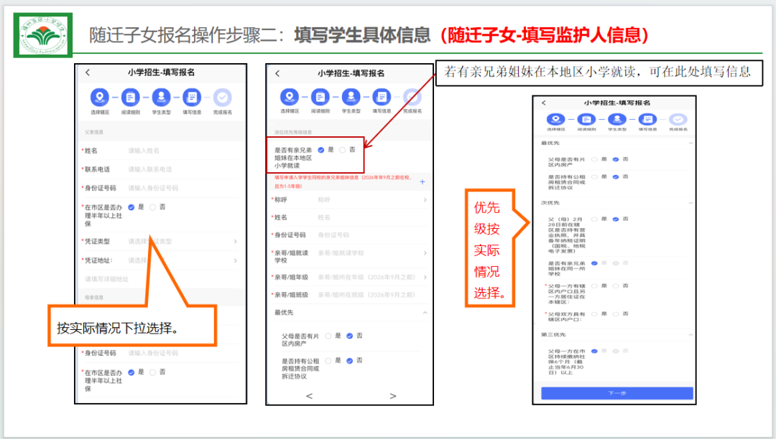Choose 否 for the 营业执照 question in the third phone
Screen dimensions: 776x439
click(x=616, y=219)
